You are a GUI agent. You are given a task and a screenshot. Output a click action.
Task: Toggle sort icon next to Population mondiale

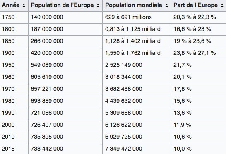pyautogui.click(x=167, y=5)
